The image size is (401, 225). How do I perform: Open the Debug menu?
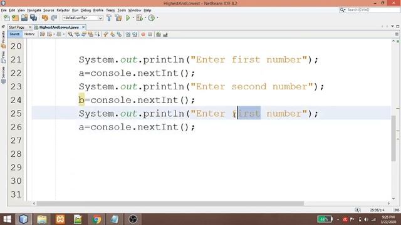(86, 10)
